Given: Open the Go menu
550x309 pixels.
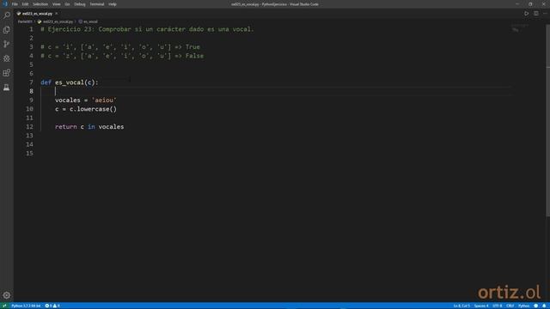Looking at the screenshot, I should point(67,4).
